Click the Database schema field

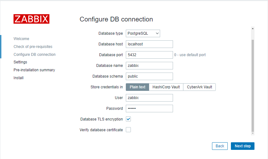tap(149, 76)
